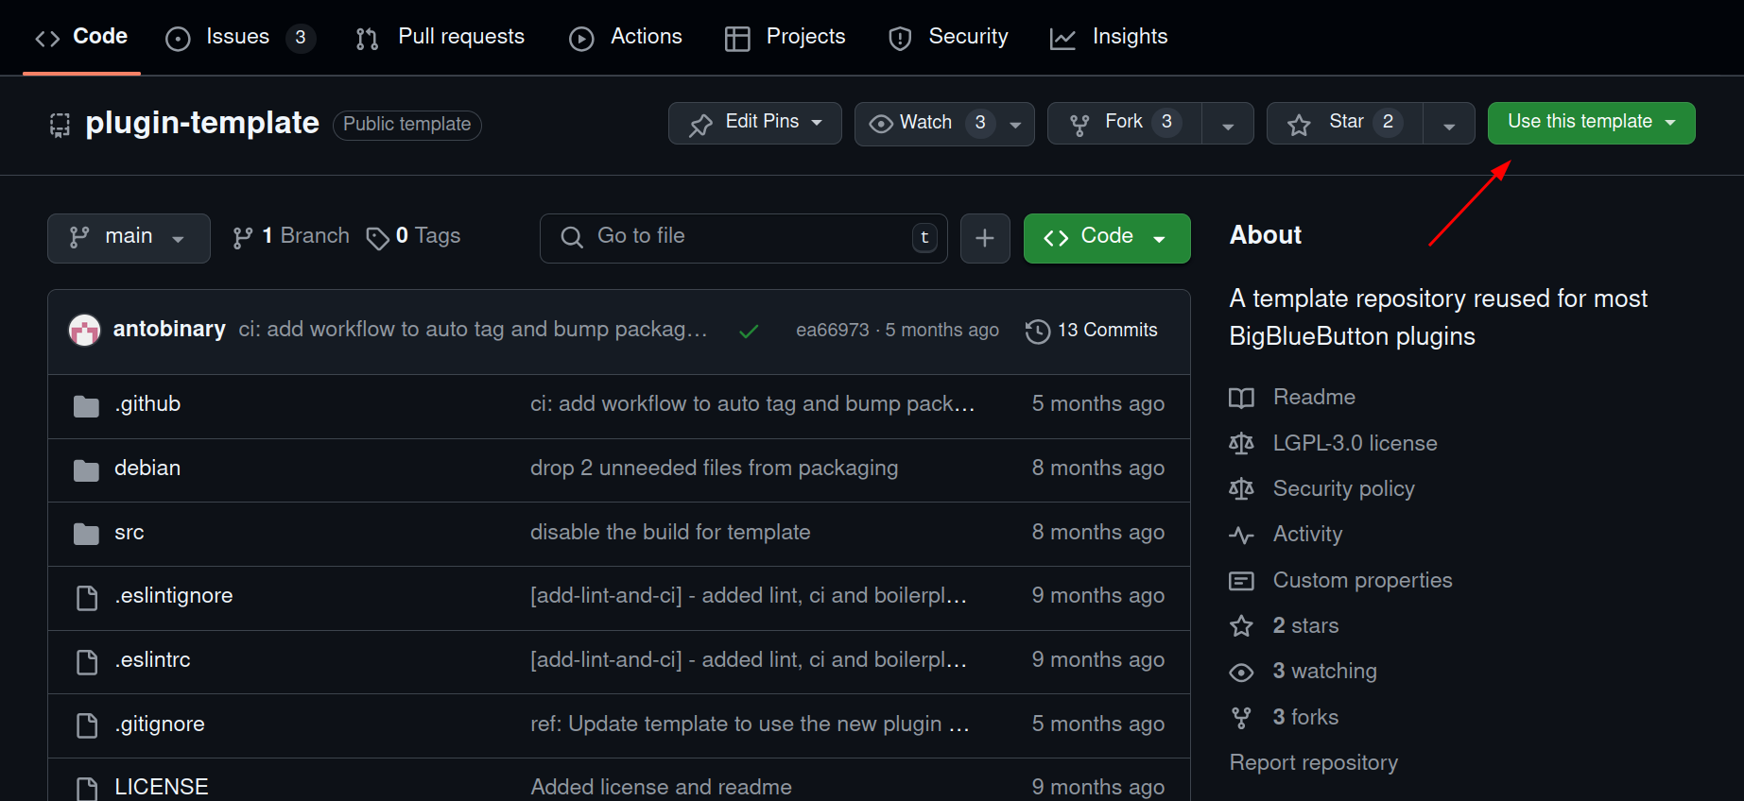Click antobinary's avatar image

(x=85, y=330)
